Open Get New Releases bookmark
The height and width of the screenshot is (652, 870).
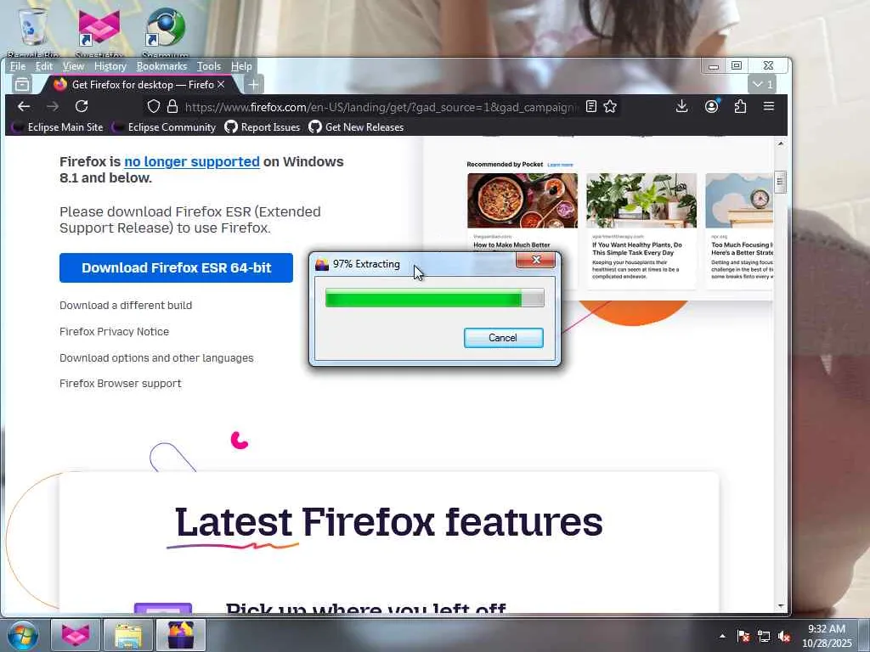(356, 127)
